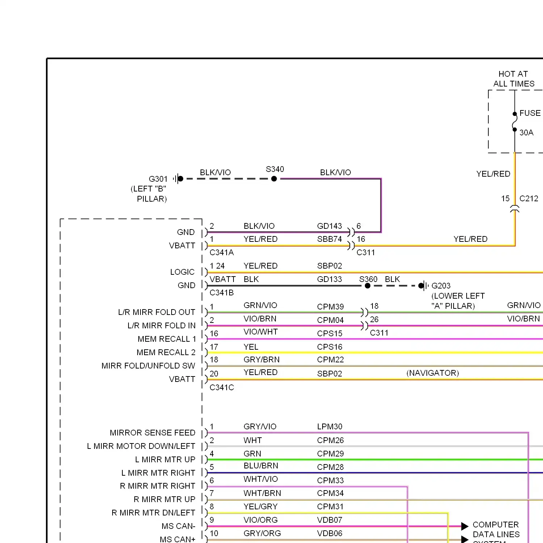Click the "MS CAN-" label

click(178, 526)
